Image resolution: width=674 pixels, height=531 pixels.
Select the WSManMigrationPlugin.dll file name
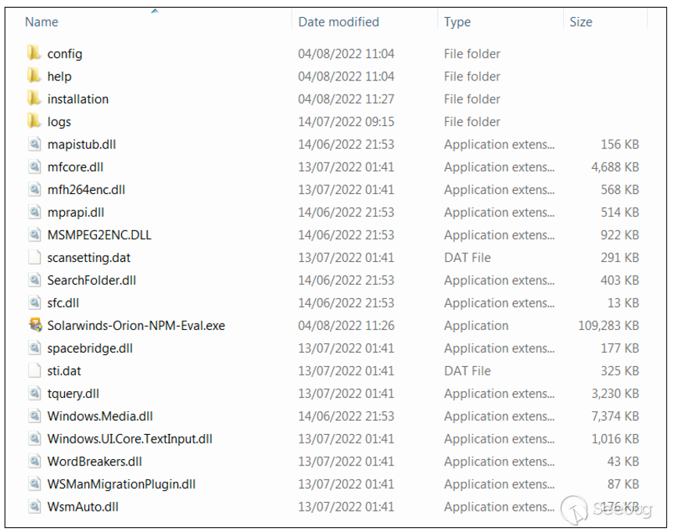[x=121, y=485]
